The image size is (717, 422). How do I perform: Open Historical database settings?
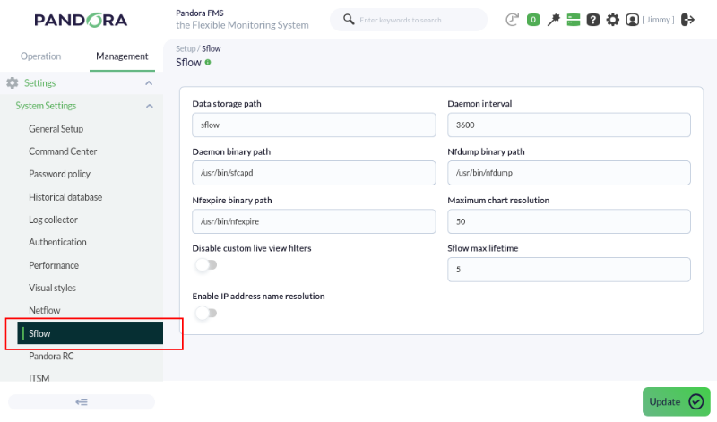point(65,197)
